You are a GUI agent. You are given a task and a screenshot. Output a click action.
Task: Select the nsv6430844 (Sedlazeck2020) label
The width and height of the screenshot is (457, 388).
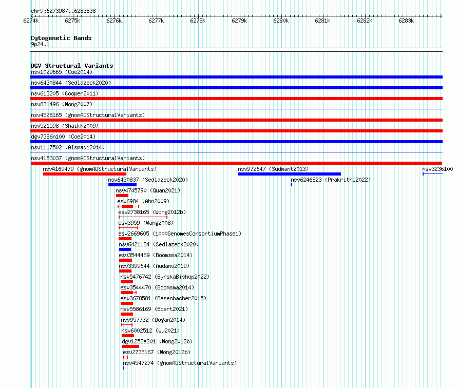coord(71,83)
